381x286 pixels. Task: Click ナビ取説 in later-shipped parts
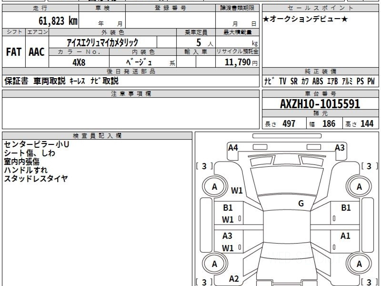coord(104,81)
